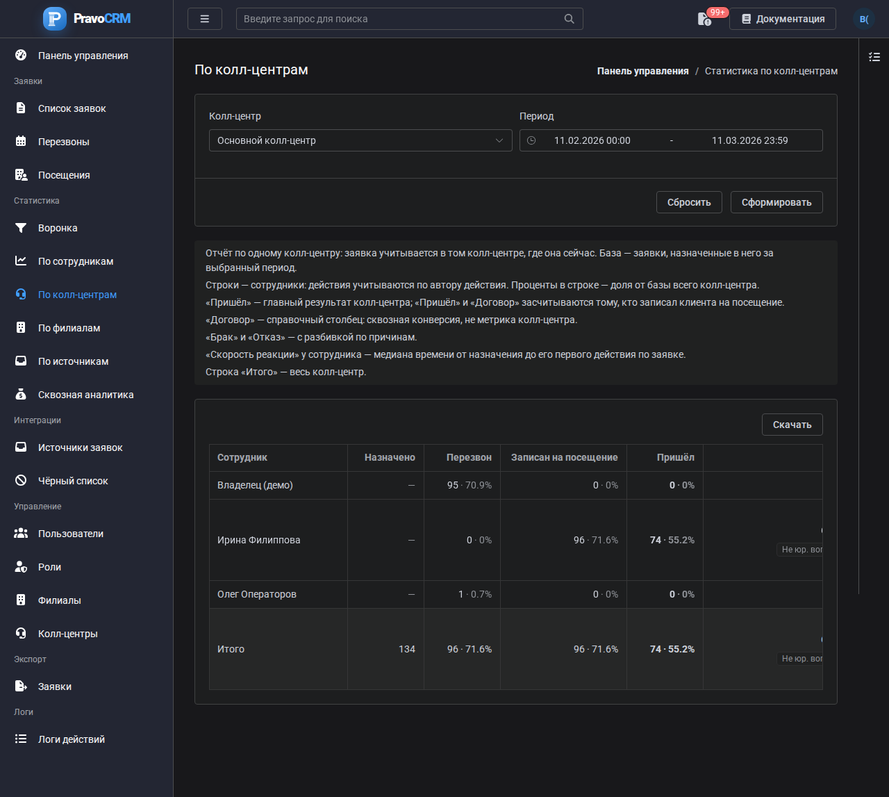Expand the Основной колл-центр dropdown
The width and height of the screenshot is (889, 797).
(x=360, y=140)
